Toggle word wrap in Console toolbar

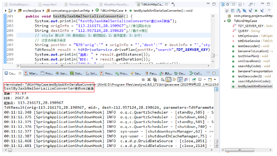tap(174, 80)
